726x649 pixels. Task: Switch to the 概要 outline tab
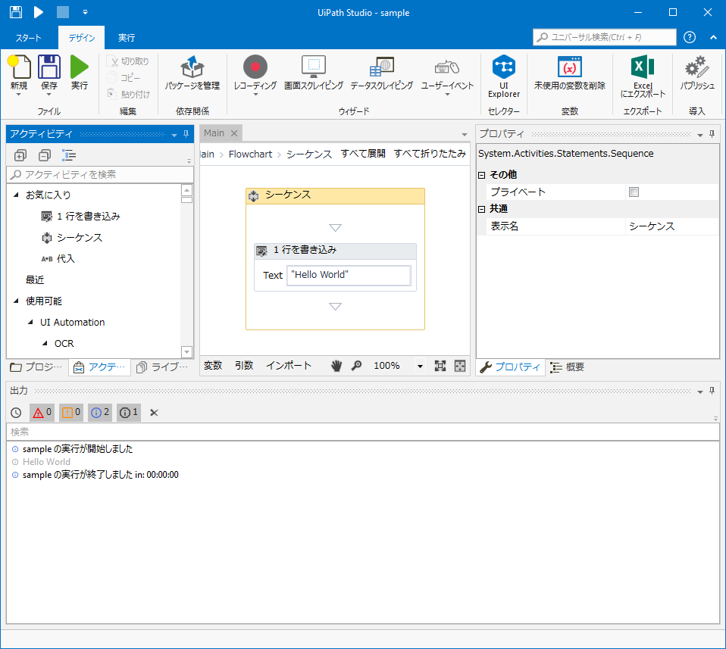point(568,367)
